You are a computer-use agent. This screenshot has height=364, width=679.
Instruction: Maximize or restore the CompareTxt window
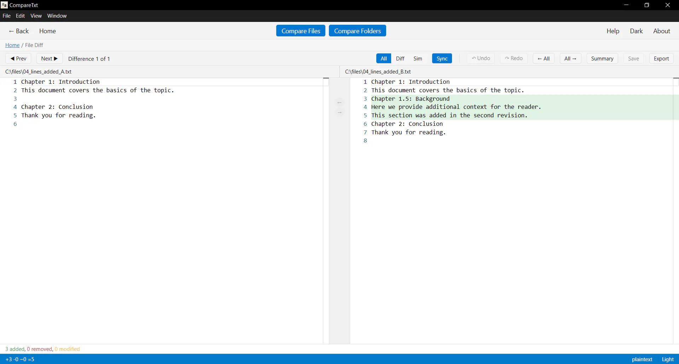[x=647, y=5]
